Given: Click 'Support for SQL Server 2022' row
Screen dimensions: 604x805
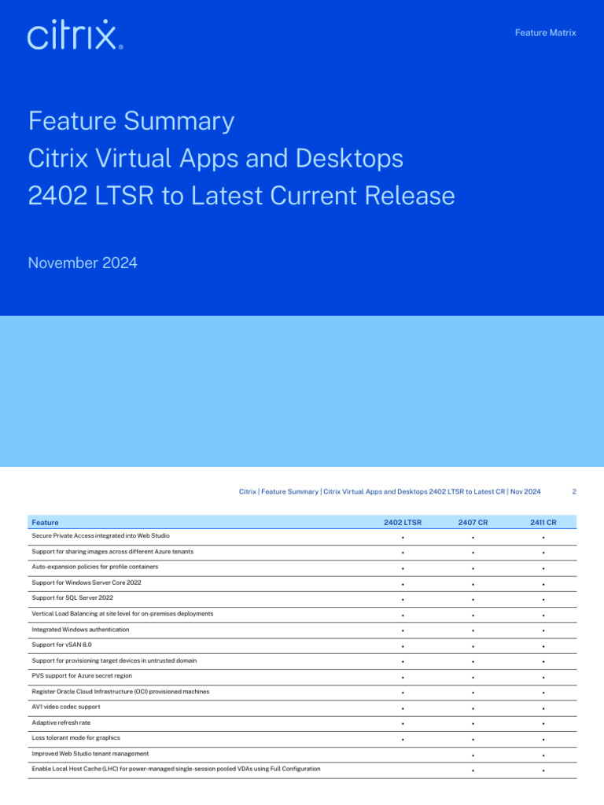Looking at the screenshot, I should pos(302,598).
